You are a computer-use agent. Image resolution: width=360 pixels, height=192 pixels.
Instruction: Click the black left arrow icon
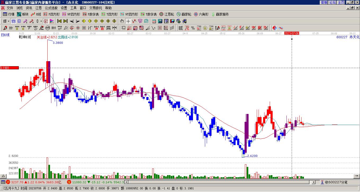click(71, 21)
